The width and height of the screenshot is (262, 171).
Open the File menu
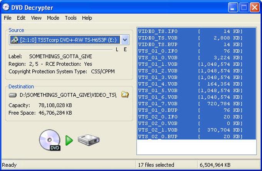pyautogui.click(x=8, y=18)
